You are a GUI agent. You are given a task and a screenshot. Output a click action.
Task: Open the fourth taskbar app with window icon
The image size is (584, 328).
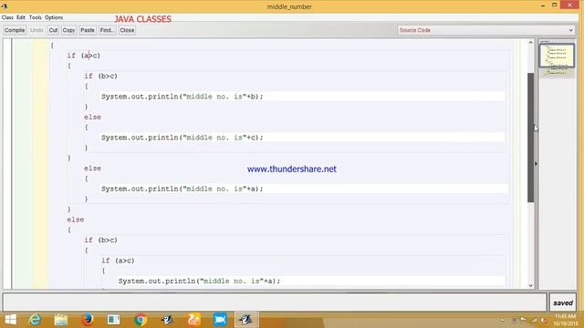pyautogui.click(x=113, y=320)
